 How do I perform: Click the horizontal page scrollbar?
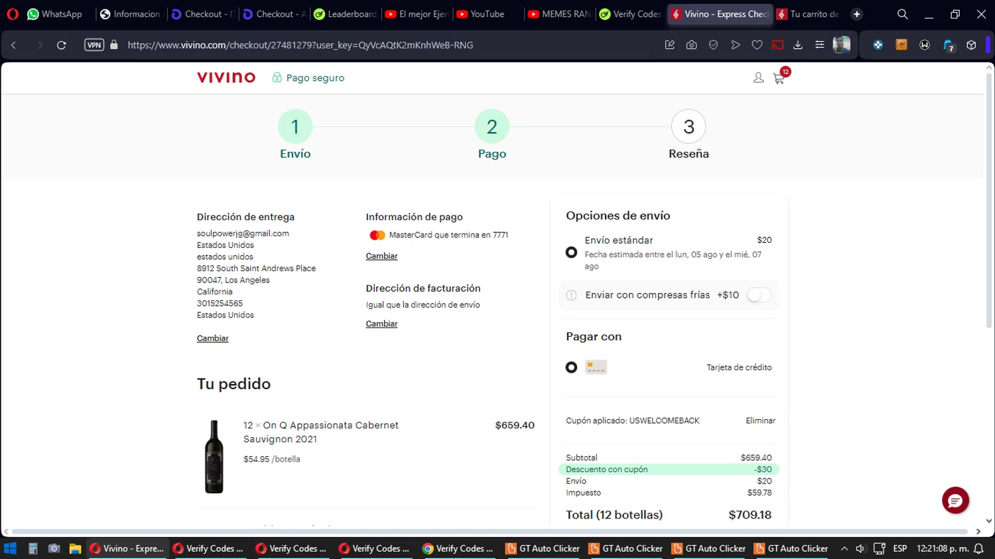pos(490,531)
